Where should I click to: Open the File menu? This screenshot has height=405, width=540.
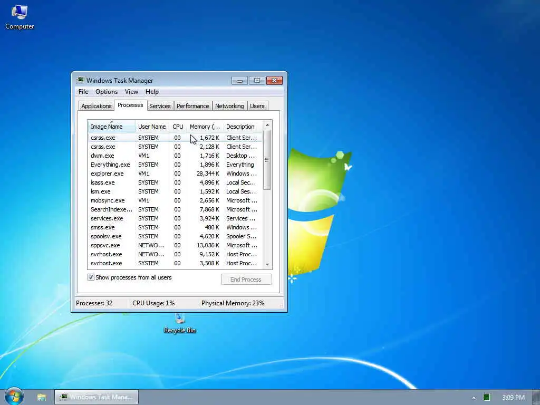83,92
